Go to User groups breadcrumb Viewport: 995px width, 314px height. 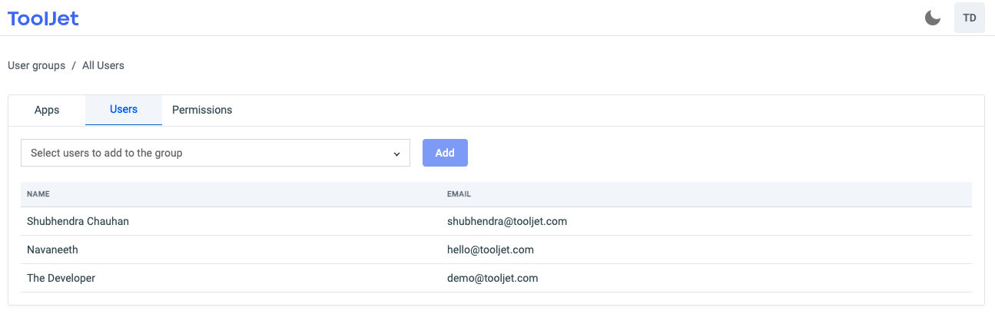(x=36, y=65)
